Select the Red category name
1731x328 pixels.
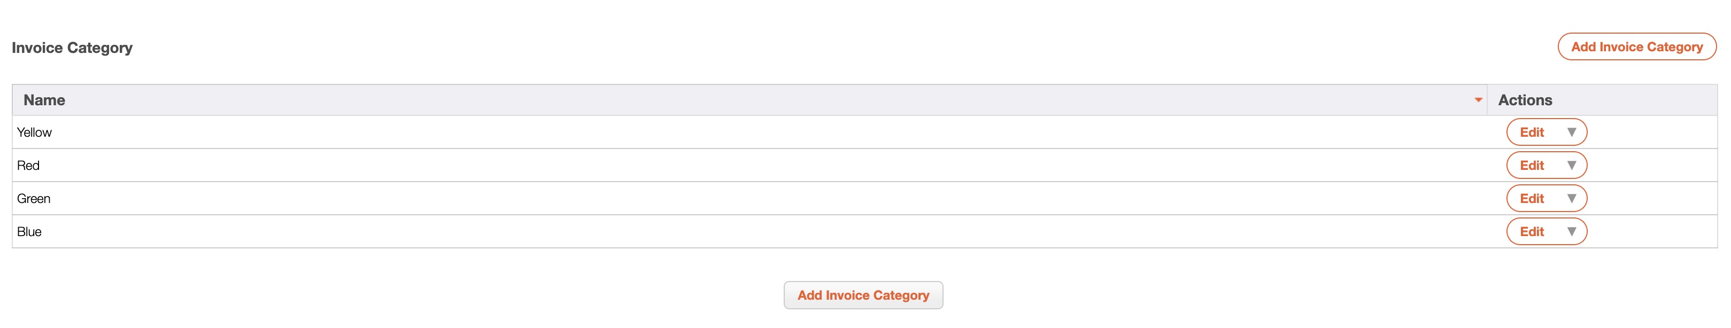[x=28, y=166]
